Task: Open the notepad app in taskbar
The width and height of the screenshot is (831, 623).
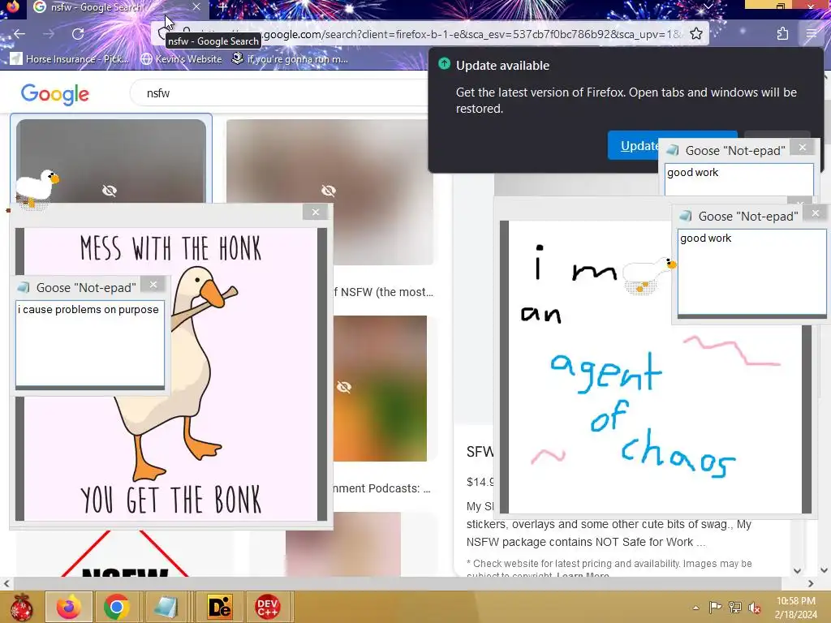Action: point(166,607)
